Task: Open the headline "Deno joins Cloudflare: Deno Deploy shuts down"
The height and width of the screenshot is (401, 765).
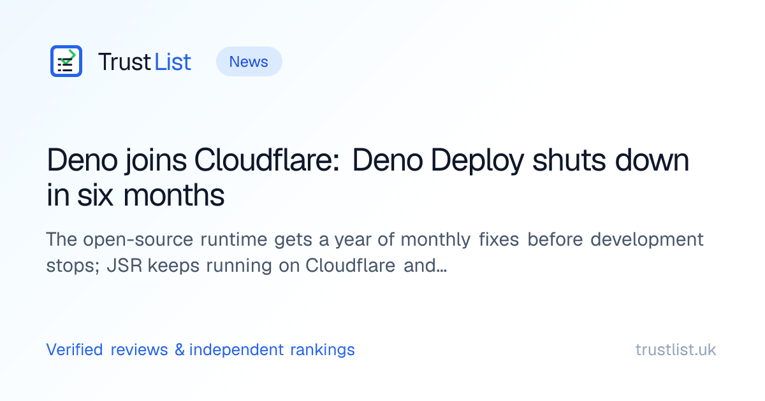Action: pos(368,178)
